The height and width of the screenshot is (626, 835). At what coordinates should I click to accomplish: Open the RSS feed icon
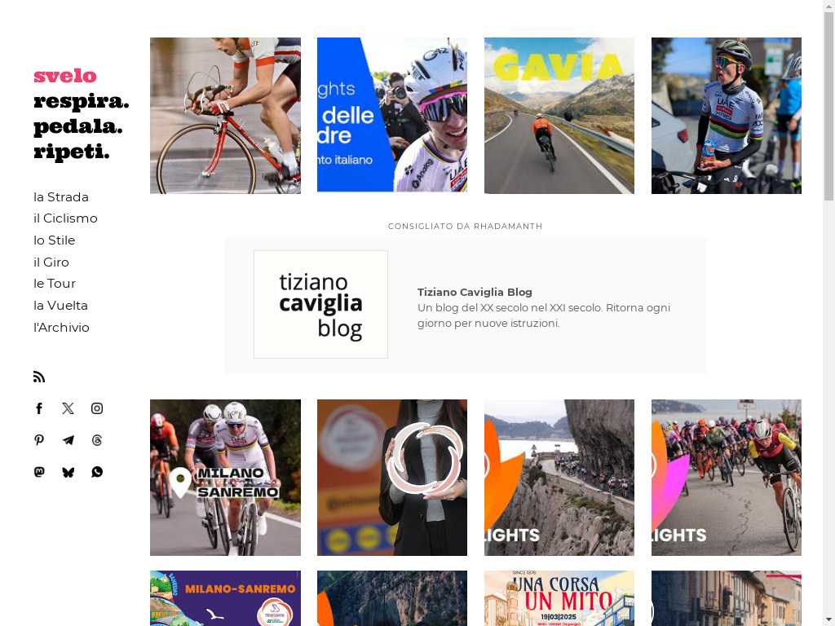[x=39, y=377]
